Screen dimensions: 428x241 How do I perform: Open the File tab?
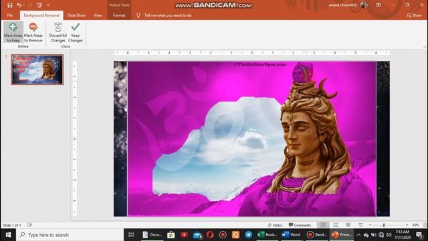coord(10,15)
